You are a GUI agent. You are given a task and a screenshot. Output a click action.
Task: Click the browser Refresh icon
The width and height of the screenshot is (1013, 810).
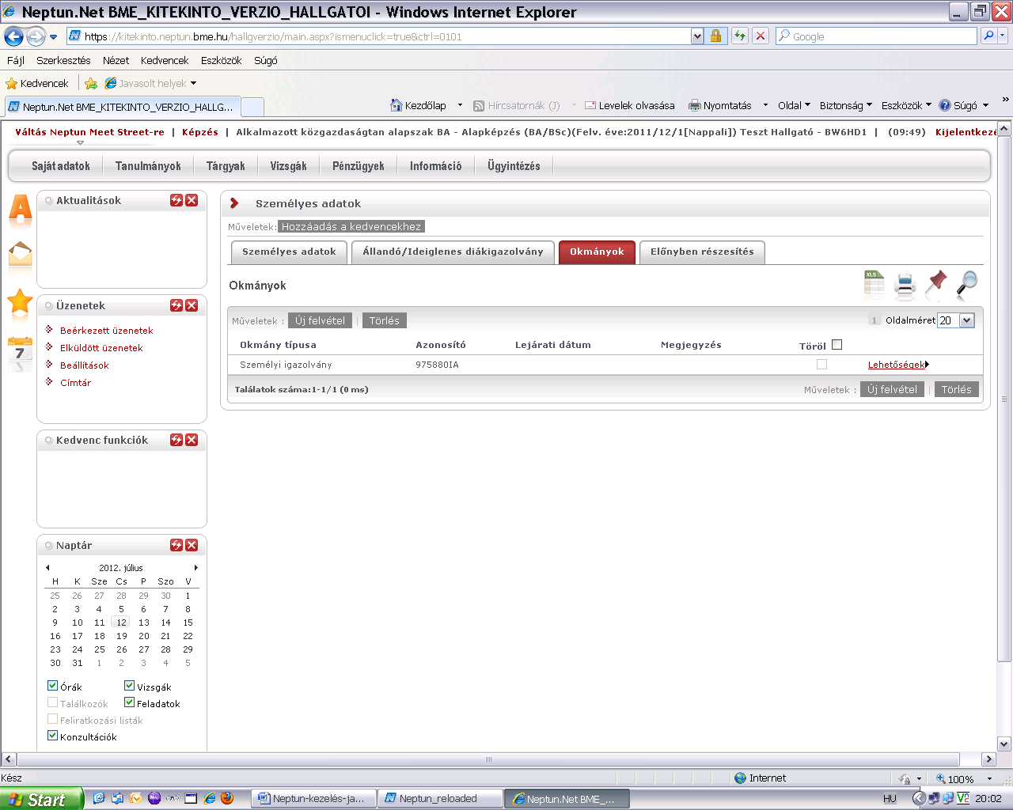(x=740, y=36)
